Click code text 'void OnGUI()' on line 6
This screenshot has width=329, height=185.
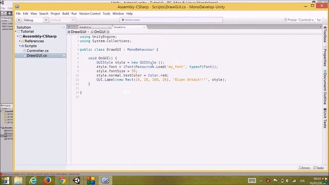[x=101, y=58]
